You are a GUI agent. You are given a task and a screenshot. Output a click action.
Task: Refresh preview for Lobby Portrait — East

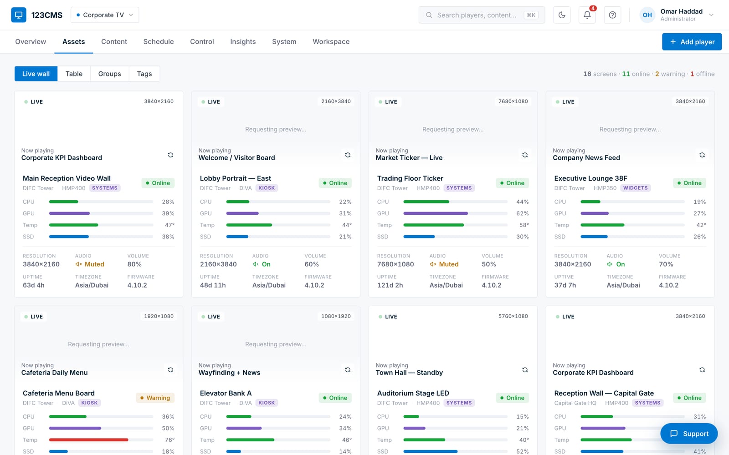348,155
